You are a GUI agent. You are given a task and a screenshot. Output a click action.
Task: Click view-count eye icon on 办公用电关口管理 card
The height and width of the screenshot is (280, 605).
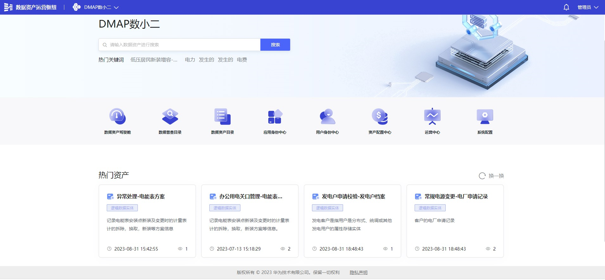283,249
